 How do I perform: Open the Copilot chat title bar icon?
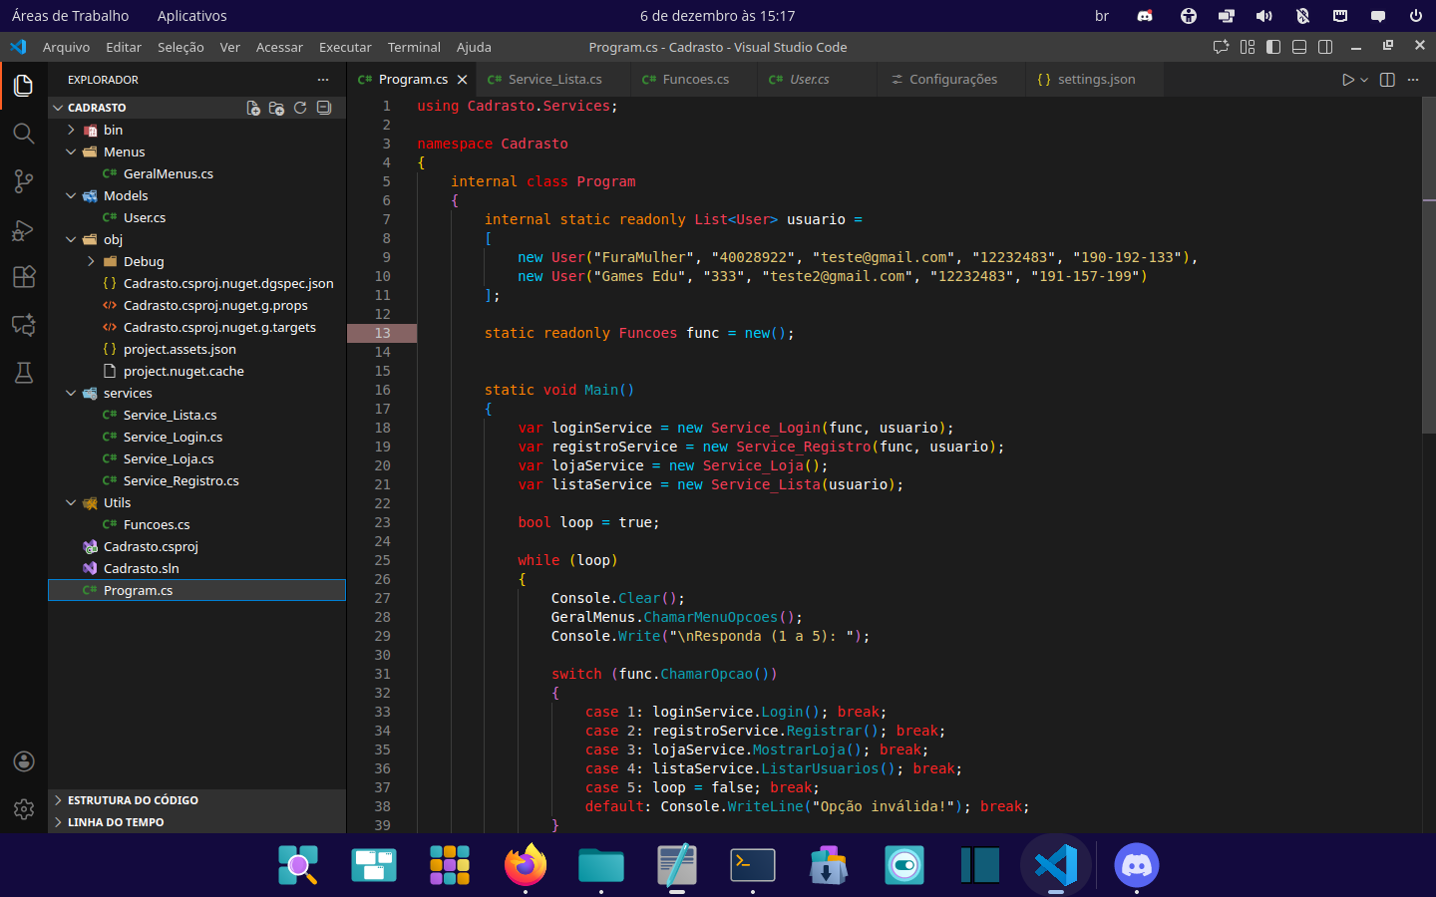[x=1221, y=47]
